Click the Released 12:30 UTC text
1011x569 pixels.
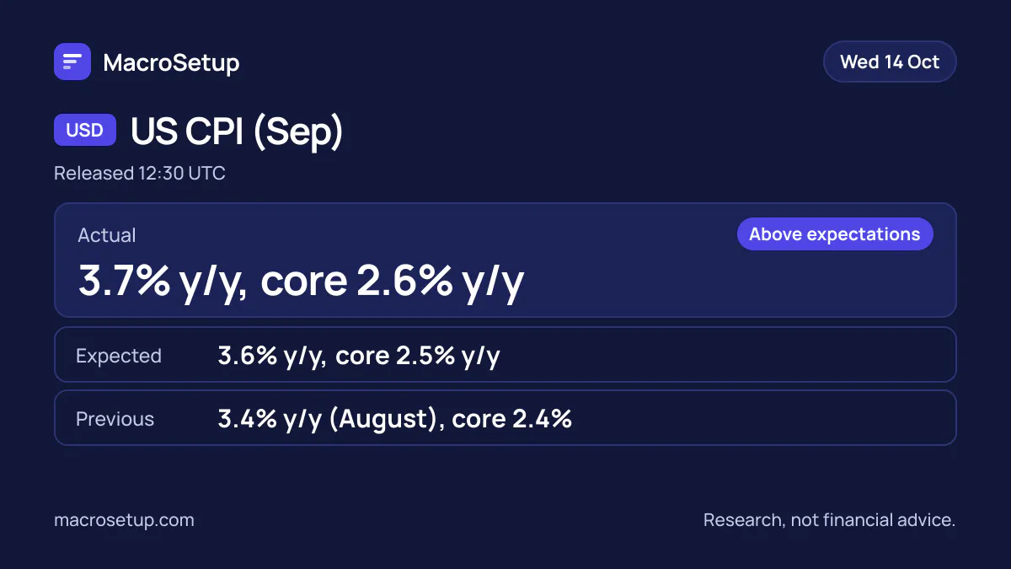140,174
